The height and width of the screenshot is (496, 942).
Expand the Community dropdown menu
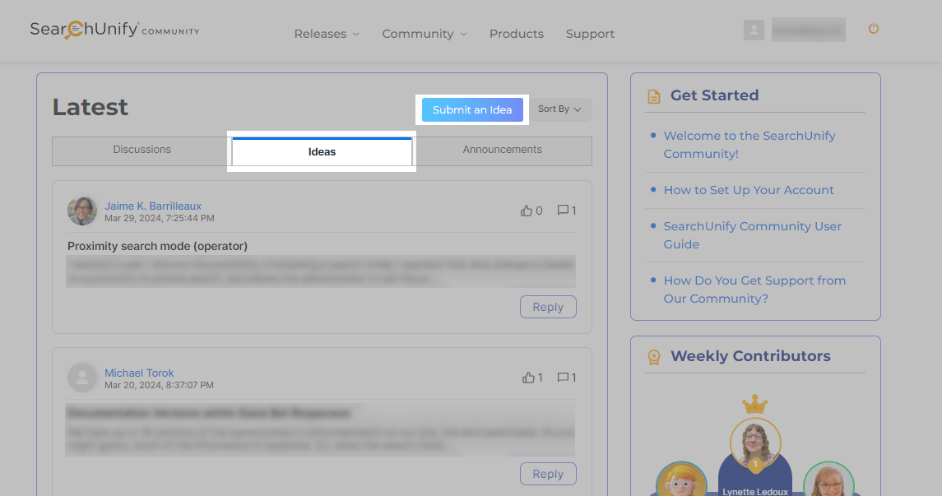click(424, 34)
